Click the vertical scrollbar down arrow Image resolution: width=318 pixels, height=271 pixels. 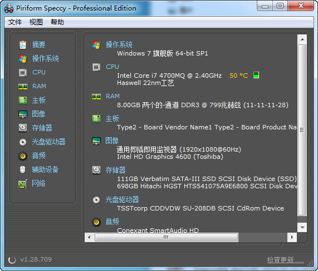click(x=302, y=227)
